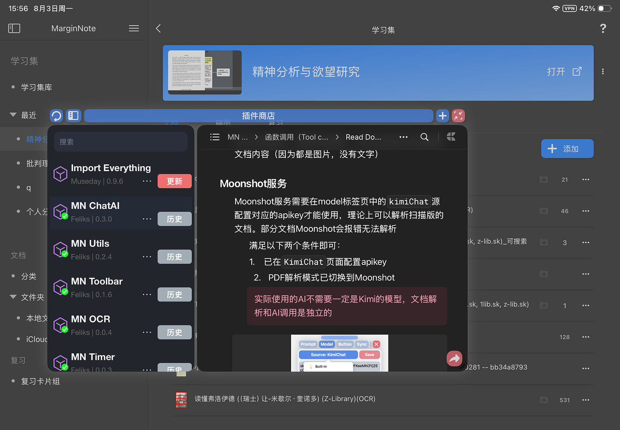
Task: View version history for MN ChatAI
Action: click(174, 219)
